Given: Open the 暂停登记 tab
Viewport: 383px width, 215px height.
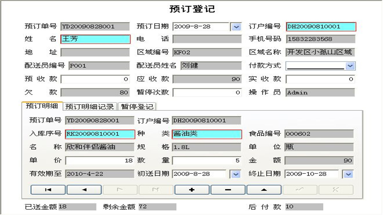Looking at the screenshot, I should point(137,107).
